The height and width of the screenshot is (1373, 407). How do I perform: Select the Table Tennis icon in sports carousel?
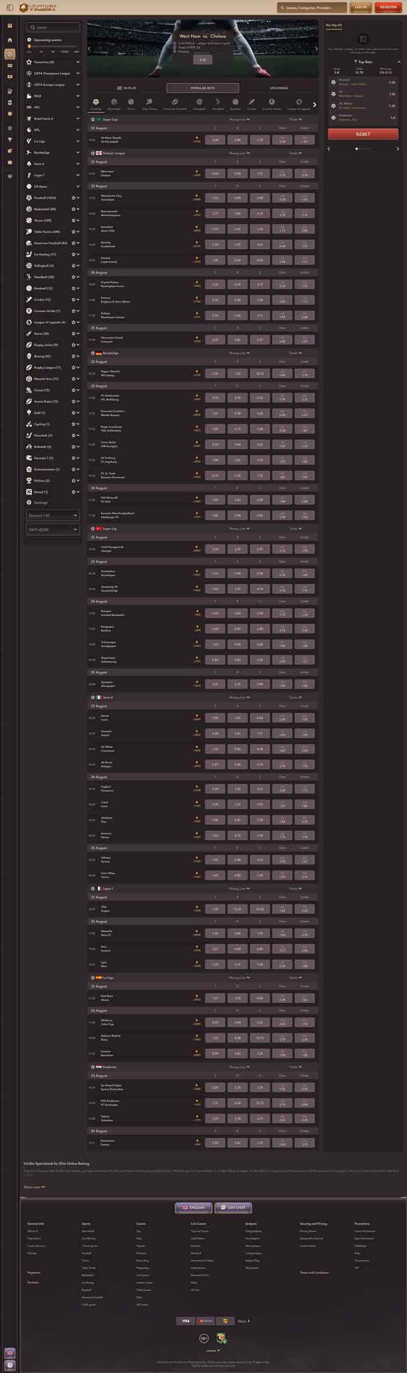149,102
